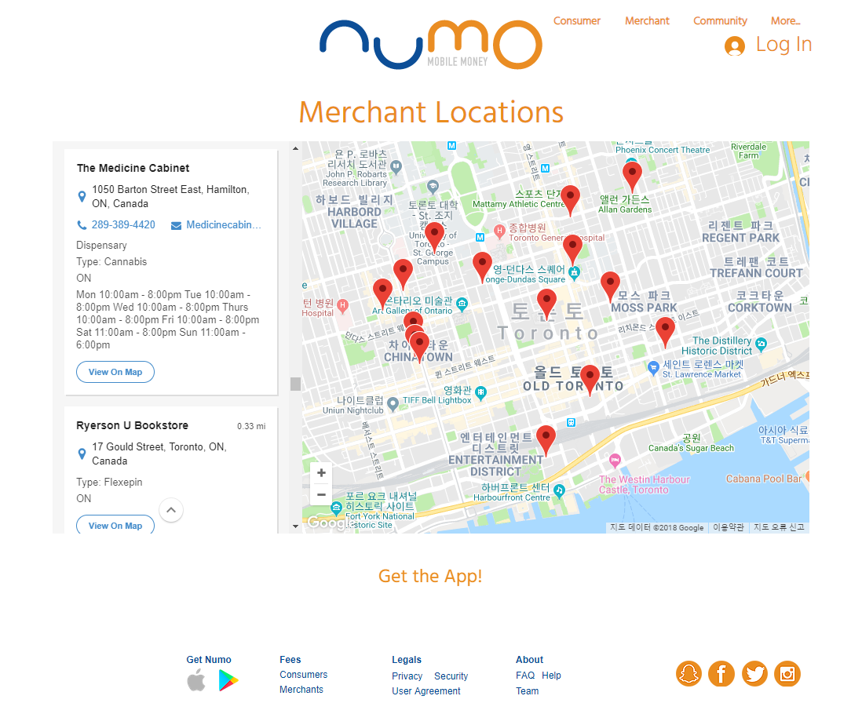The image size is (862, 714).
Task: Click the email envelope icon for Medicine Cabinet
Action: 176,226
